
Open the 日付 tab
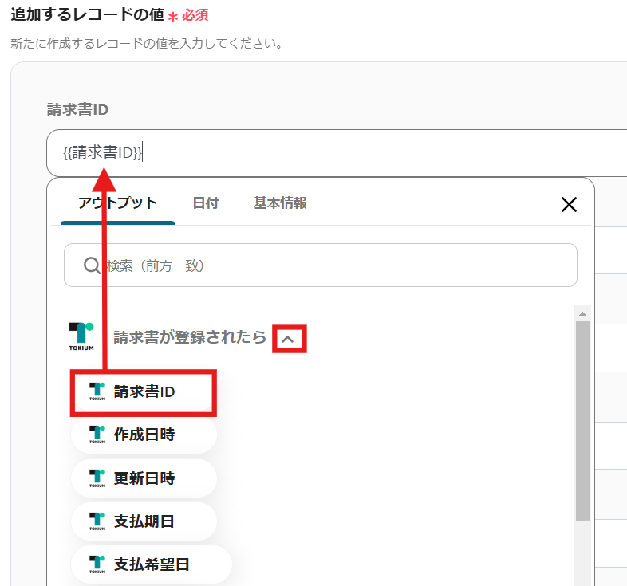pyautogui.click(x=206, y=203)
